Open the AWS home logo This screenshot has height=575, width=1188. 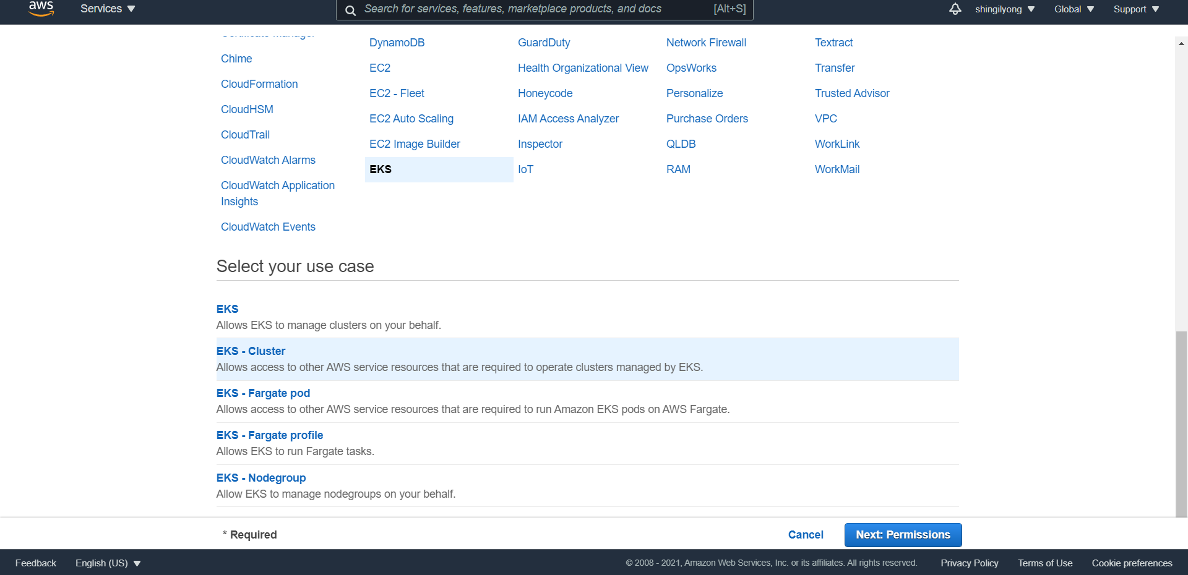point(41,9)
